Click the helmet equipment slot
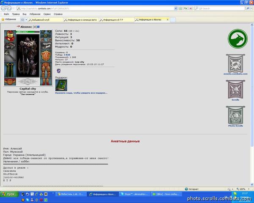254x203 pixels. click(10, 36)
